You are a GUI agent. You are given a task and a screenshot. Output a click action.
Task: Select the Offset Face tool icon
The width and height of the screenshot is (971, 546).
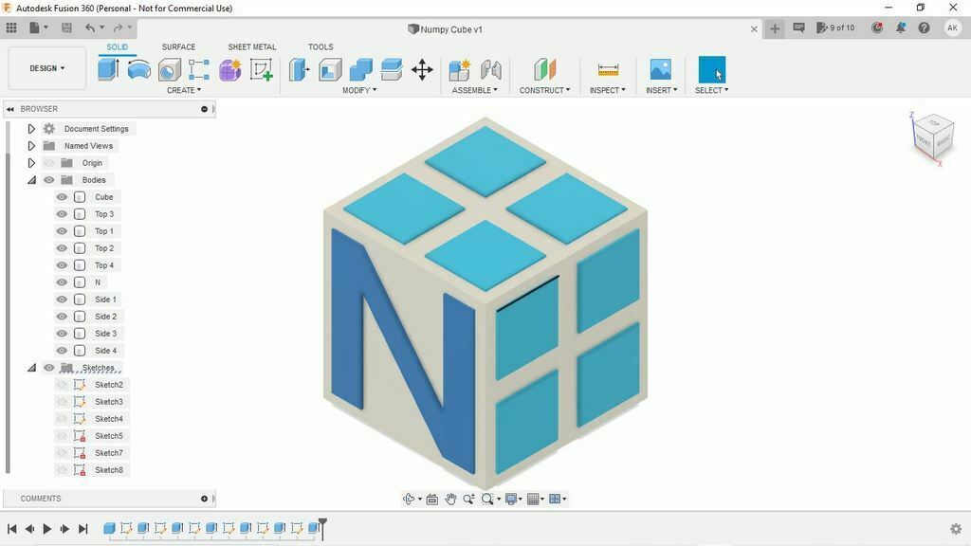392,70
